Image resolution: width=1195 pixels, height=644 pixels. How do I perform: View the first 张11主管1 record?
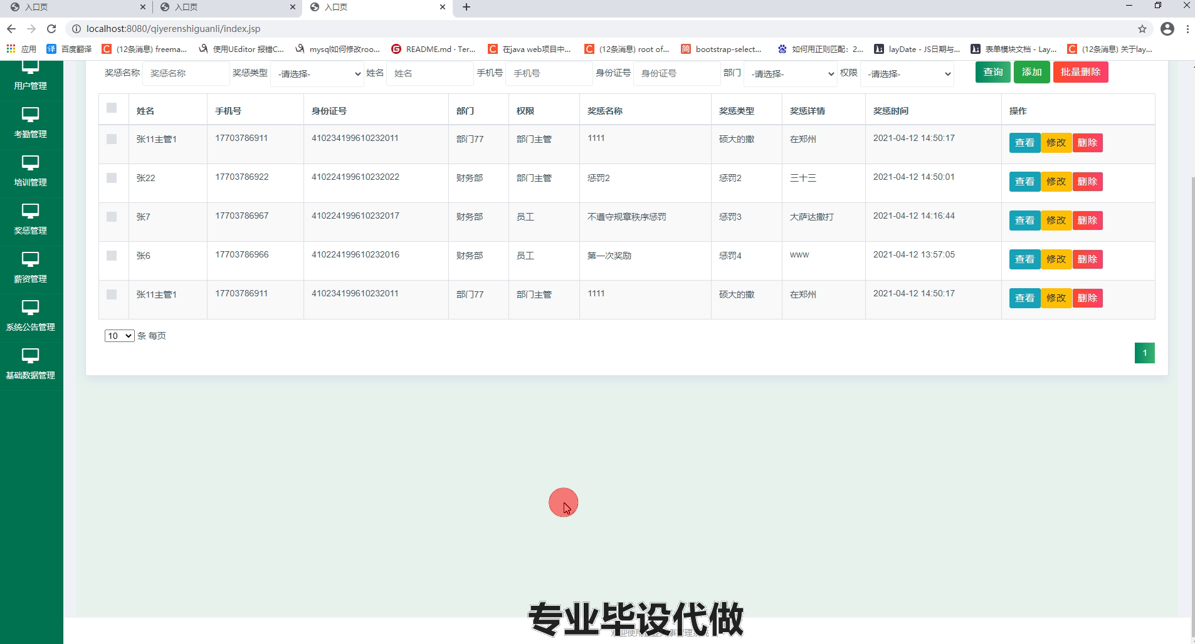tap(1025, 143)
